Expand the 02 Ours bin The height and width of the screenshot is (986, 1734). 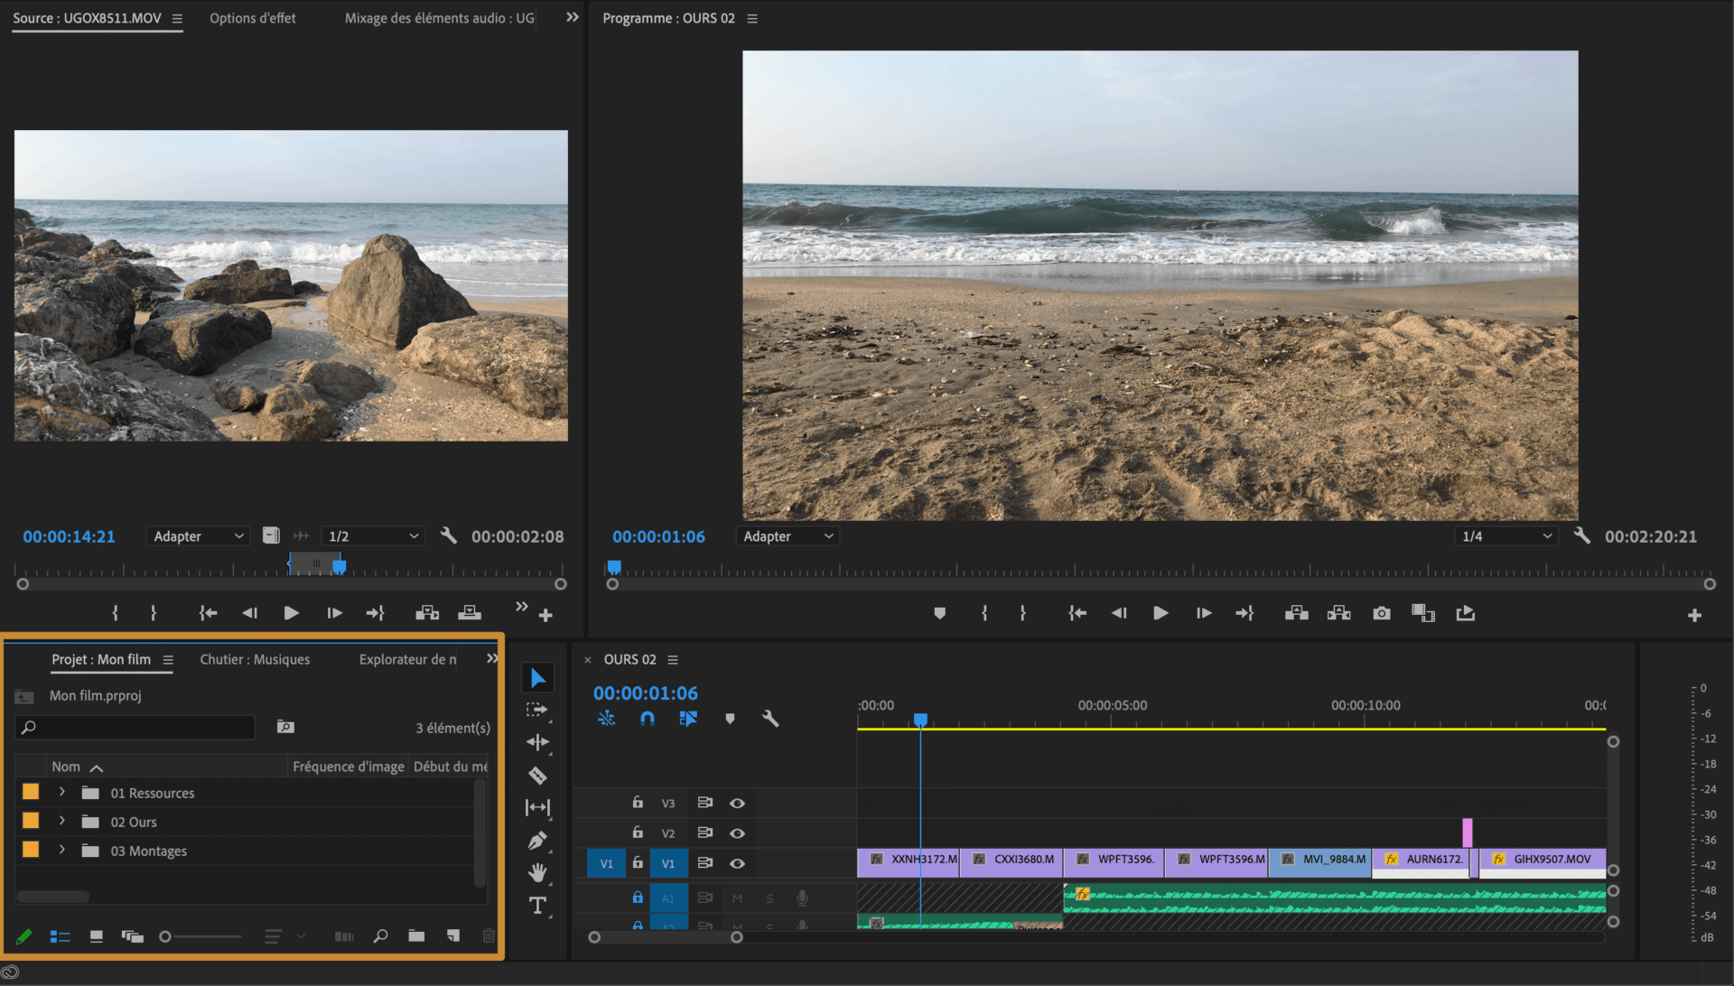pyautogui.click(x=61, y=821)
